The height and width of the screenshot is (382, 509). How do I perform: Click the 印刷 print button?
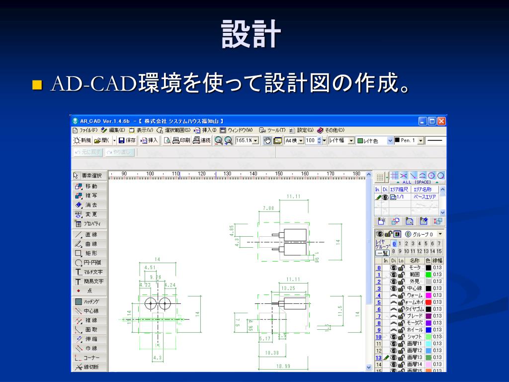point(181,141)
